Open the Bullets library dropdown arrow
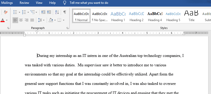Screen dimensions: 211x94 pos(19,12)
